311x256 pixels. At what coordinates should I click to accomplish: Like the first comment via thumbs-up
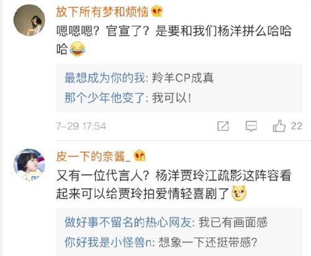coord(279,126)
